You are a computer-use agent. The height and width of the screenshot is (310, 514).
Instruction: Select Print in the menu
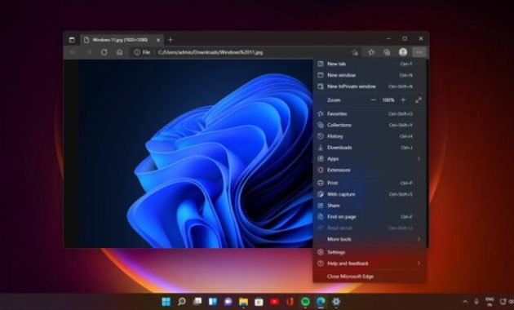click(x=370, y=183)
